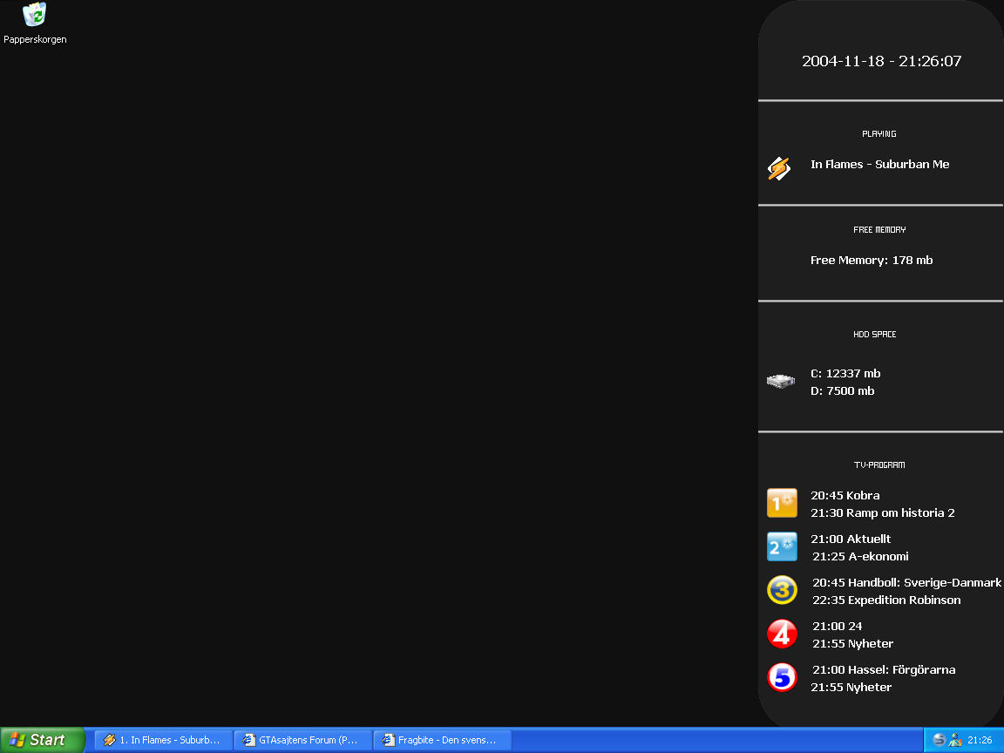Select the blue channel 2 icon
The image size is (1004, 753).
782,546
